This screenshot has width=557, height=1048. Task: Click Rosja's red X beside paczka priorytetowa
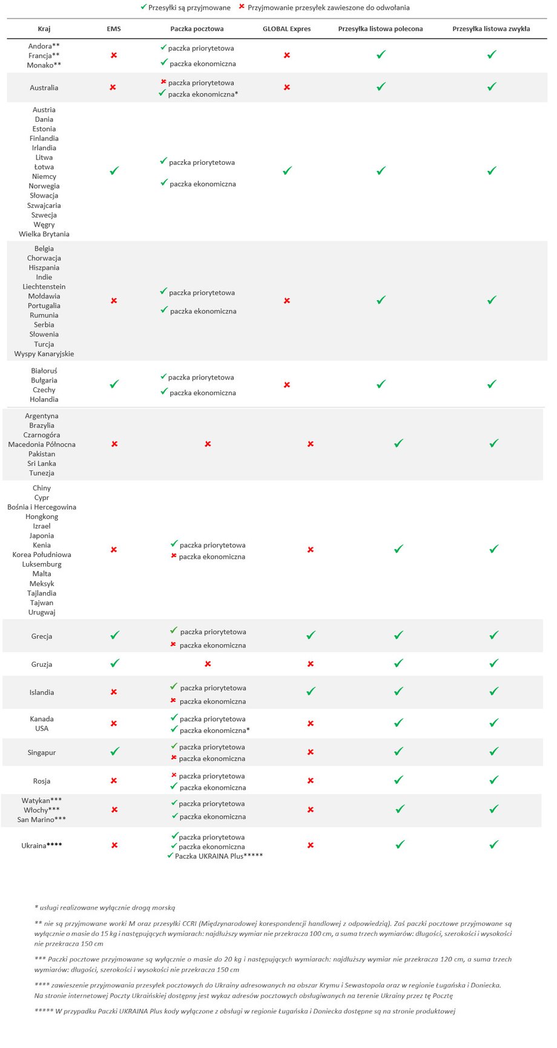click(174, 775)
